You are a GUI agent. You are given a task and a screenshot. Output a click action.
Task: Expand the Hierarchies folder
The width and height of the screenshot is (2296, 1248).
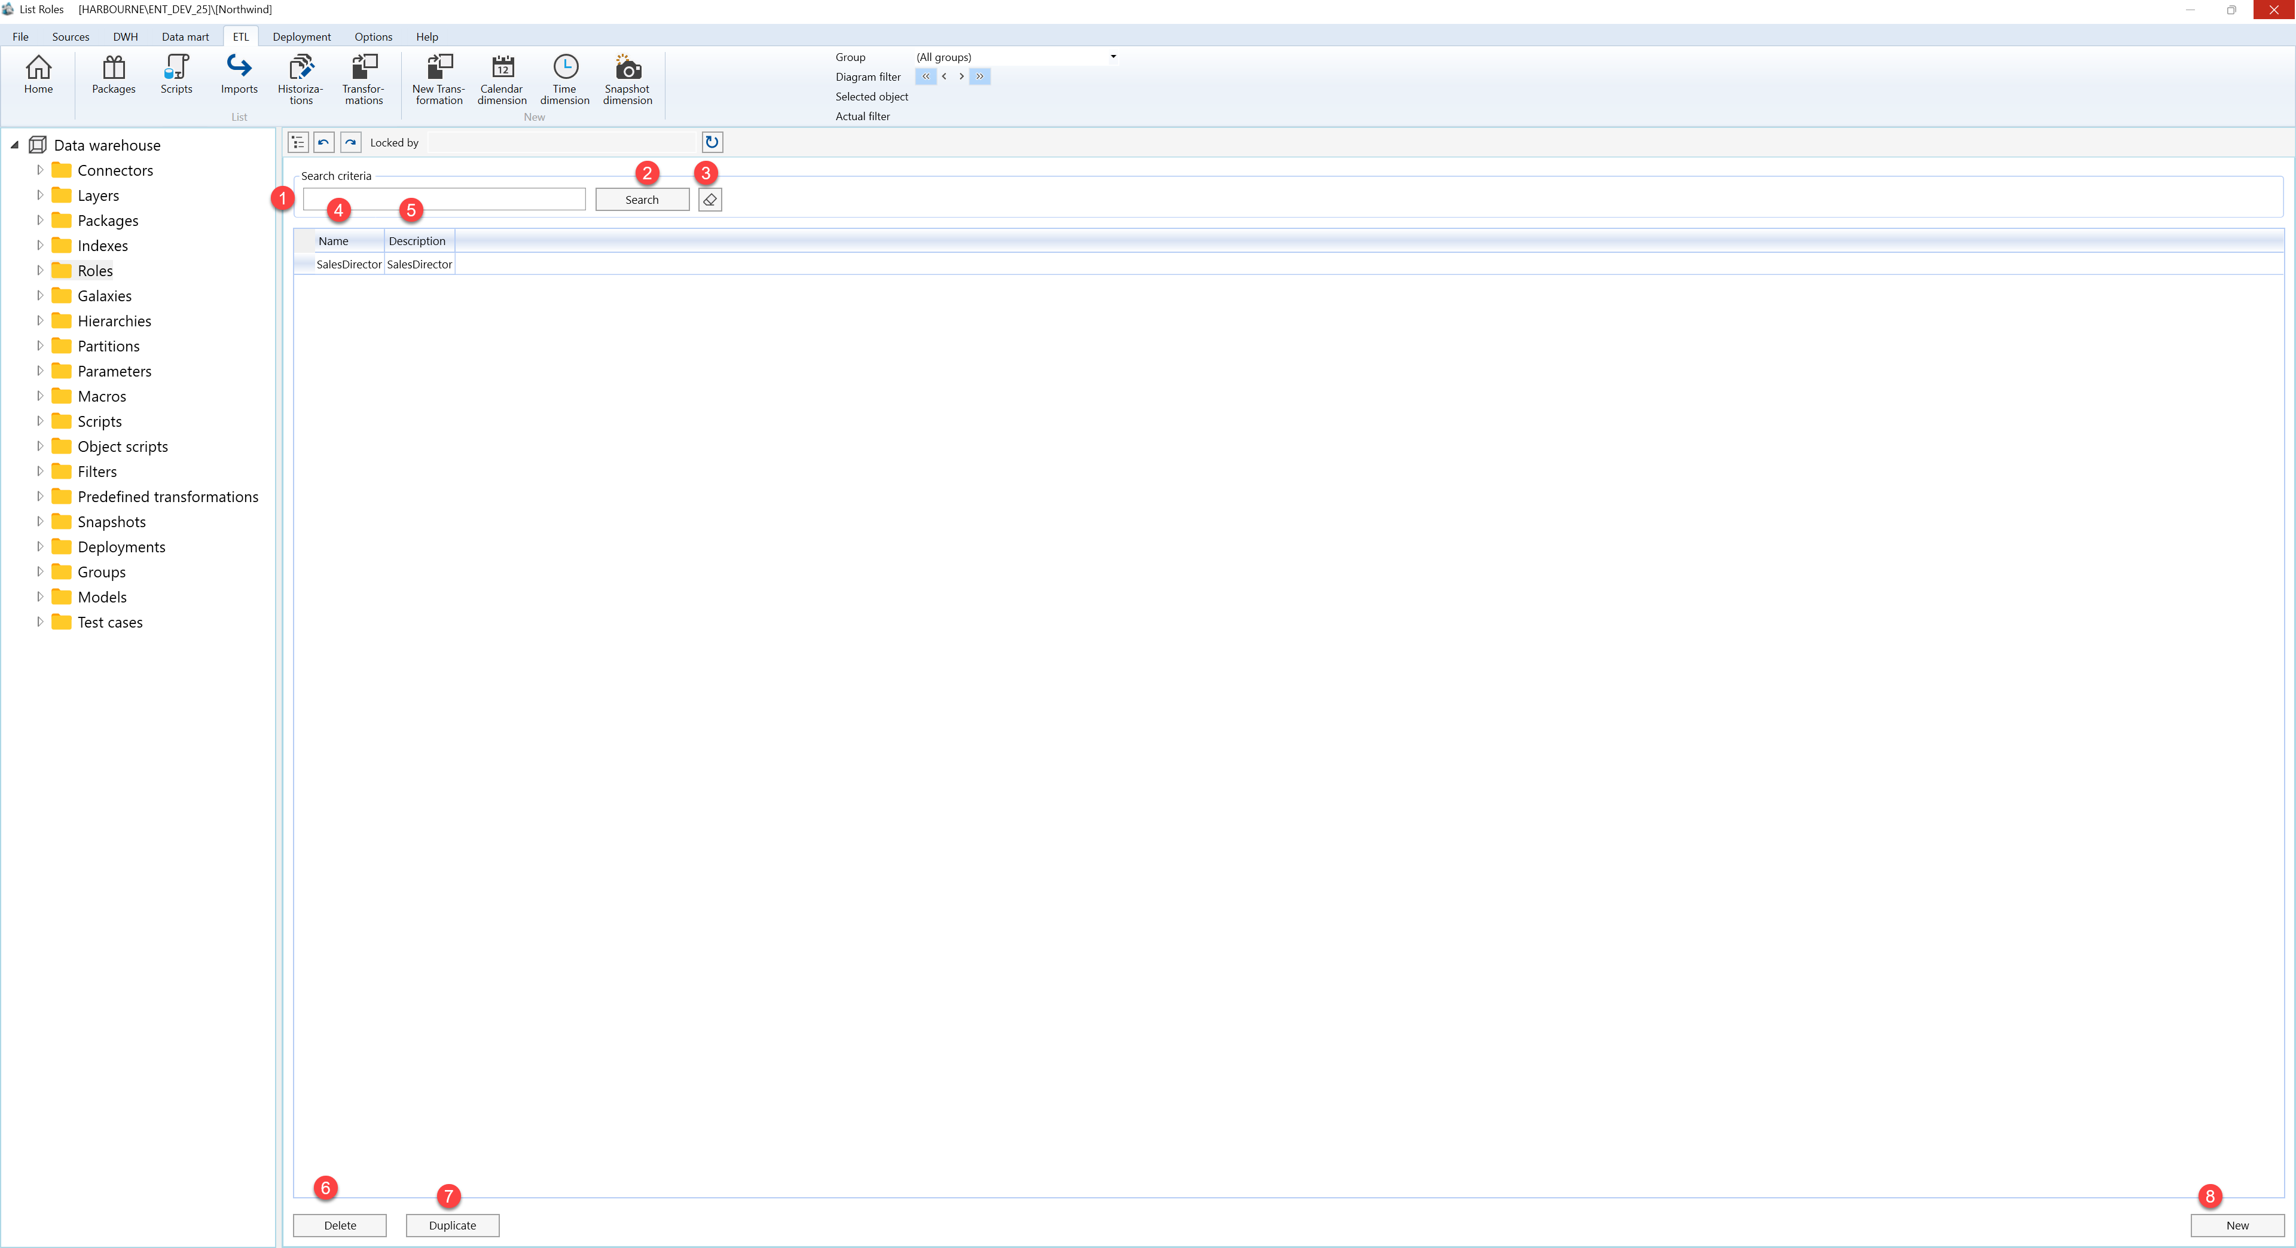tap(39, 321)
